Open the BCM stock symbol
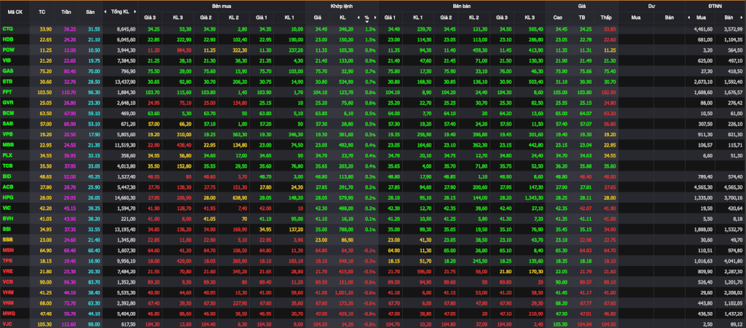 click(7, 113)
